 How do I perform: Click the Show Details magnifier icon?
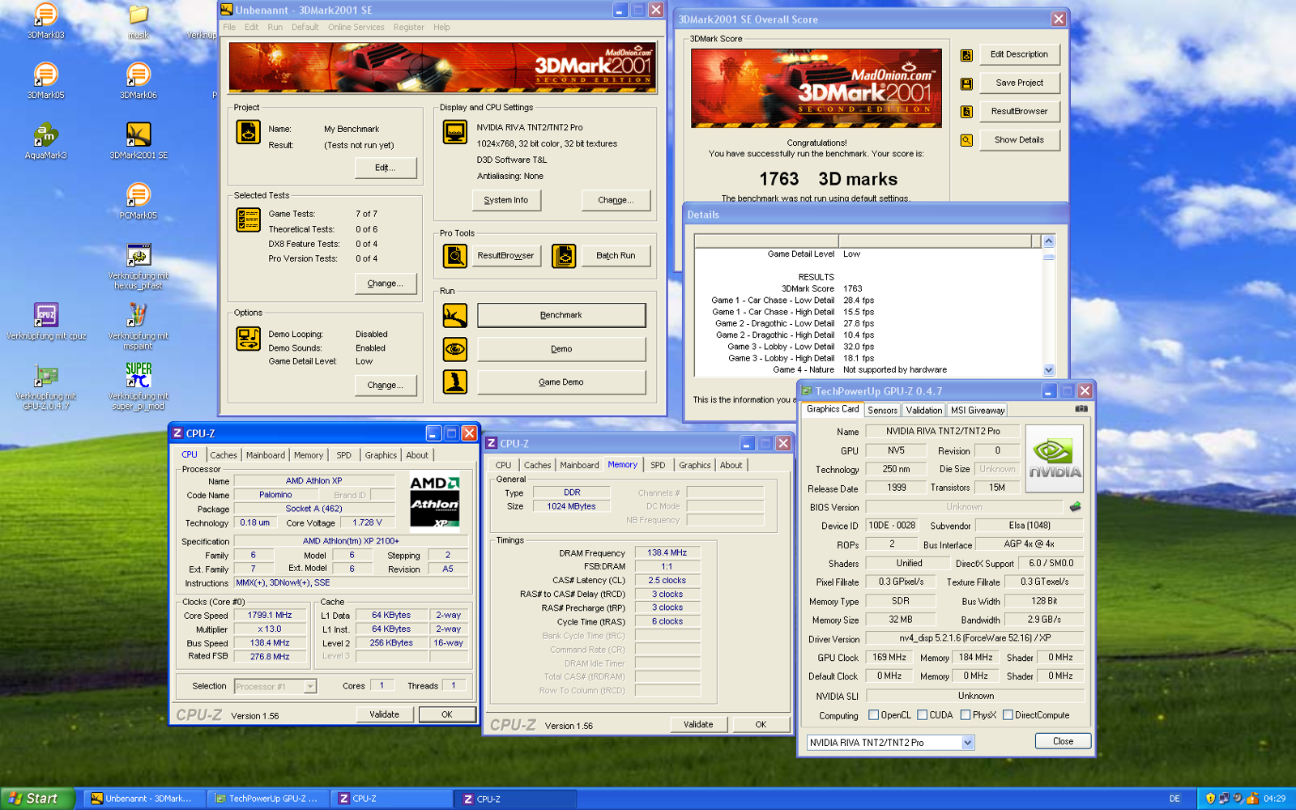click(x=966, y=140)
